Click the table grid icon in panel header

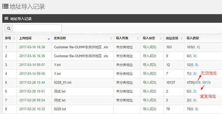[6, 18]
